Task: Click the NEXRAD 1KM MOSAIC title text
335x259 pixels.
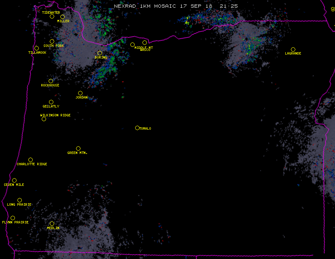Action: click(x=144, y=6)
